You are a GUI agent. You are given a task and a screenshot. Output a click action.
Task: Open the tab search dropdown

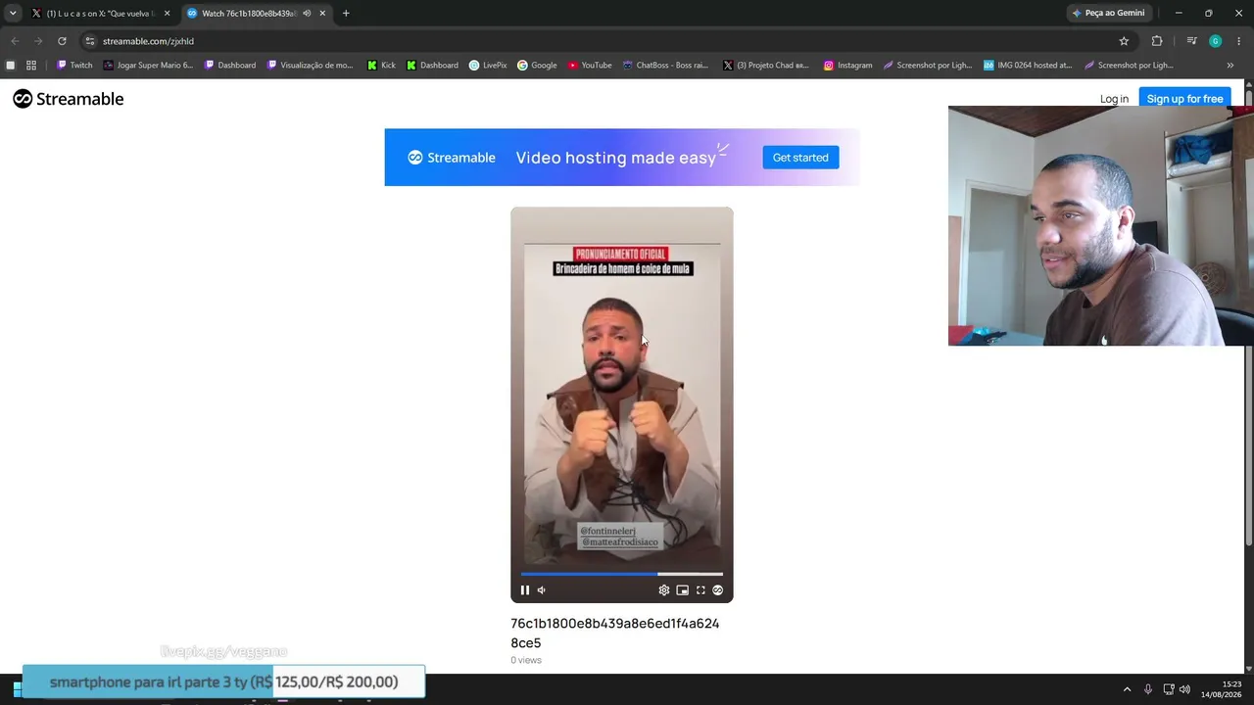click(x=13, y=14)
